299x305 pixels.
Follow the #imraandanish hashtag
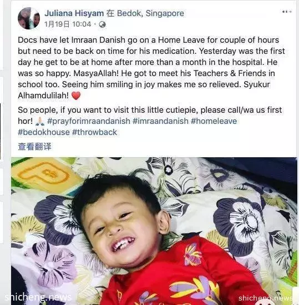160,121
